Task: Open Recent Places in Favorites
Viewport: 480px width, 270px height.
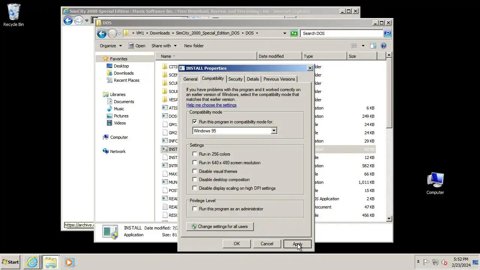Action: 123,80
